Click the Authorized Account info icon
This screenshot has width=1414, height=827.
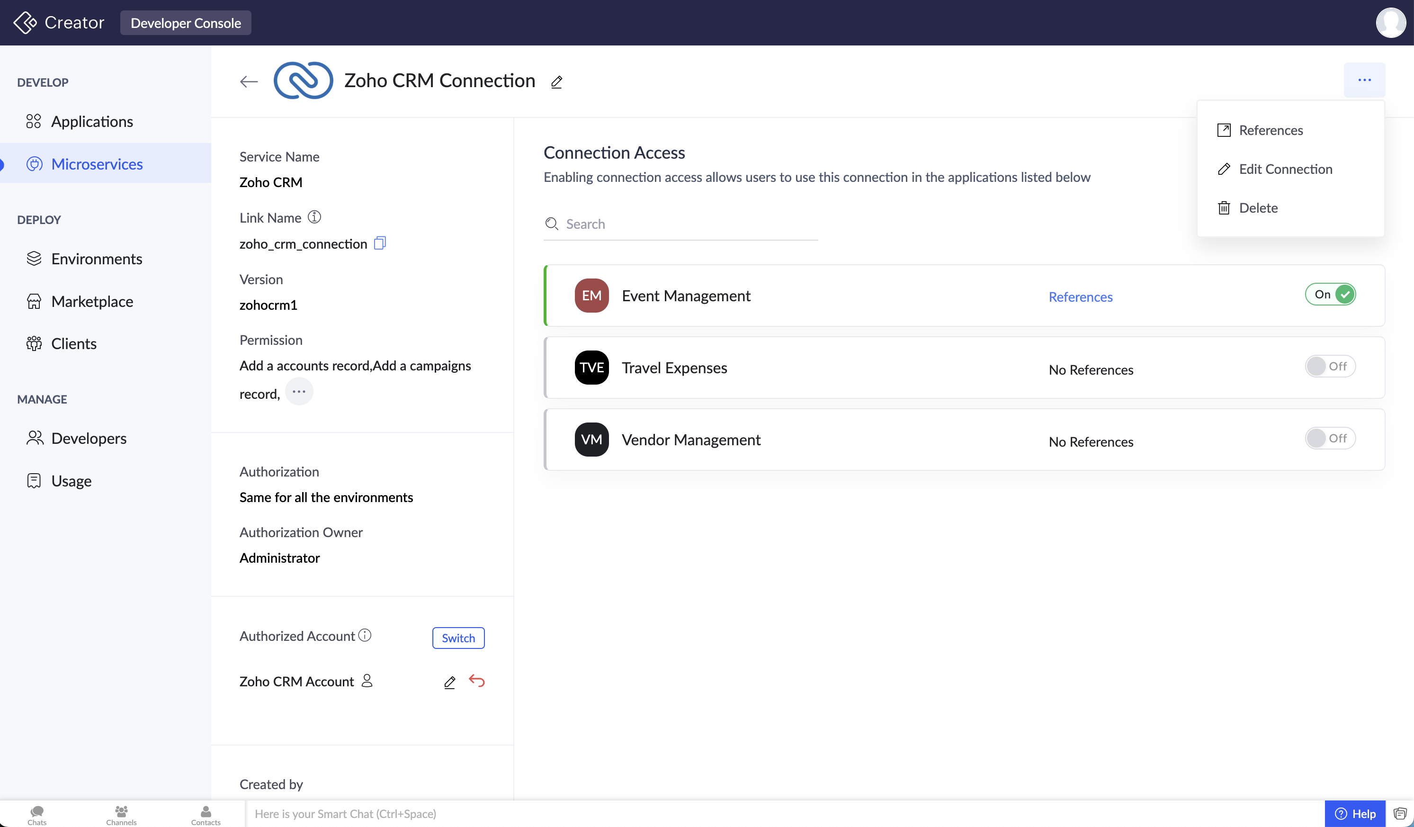click(x=365, y=635)
